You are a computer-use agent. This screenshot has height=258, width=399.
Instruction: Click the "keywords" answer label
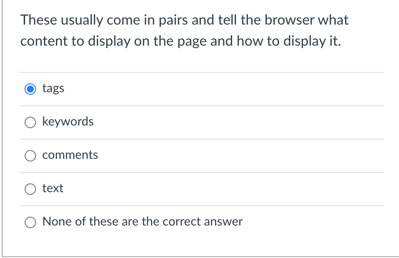click(x=68, y=122)
